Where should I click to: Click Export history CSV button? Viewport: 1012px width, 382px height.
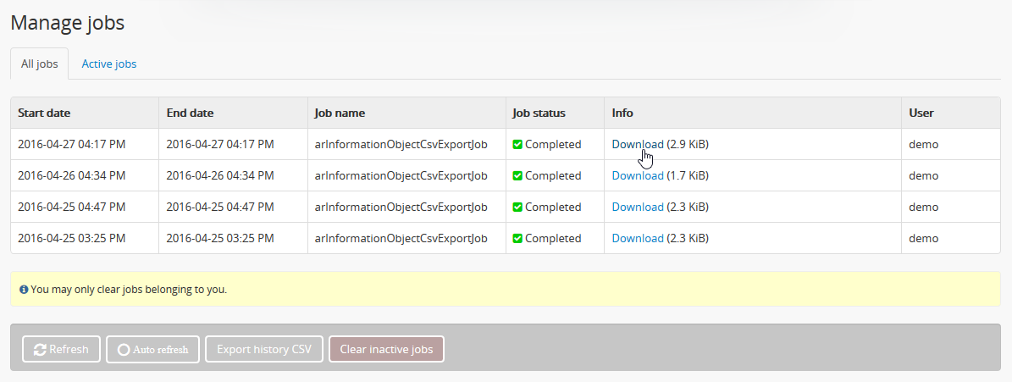264,350
